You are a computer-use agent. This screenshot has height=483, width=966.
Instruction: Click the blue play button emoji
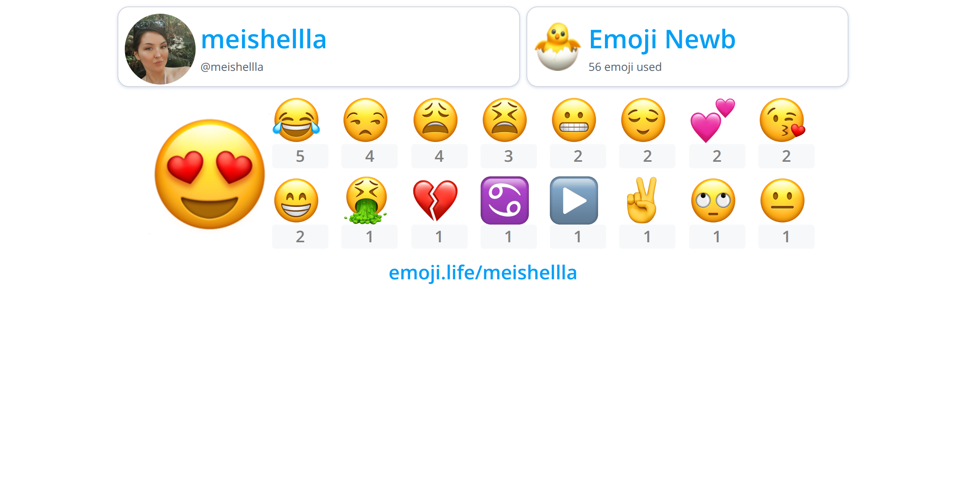click(574, 200)
